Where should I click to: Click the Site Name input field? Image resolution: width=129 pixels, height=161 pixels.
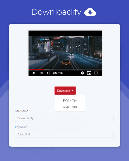pos(64,118)
